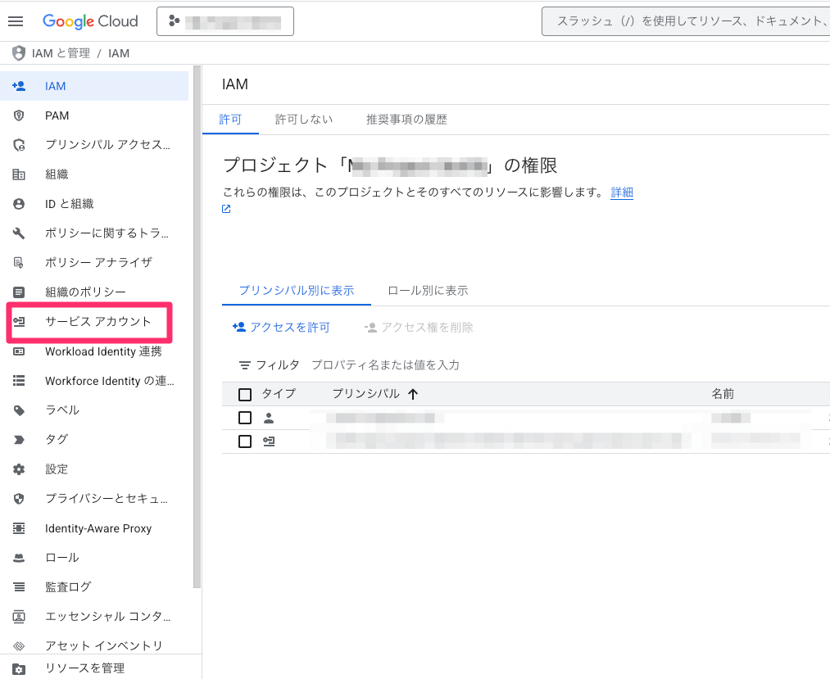Check the user principal row checkbox
The height and width of the screenshot is (679, 830).
click(x=245, y=418)
